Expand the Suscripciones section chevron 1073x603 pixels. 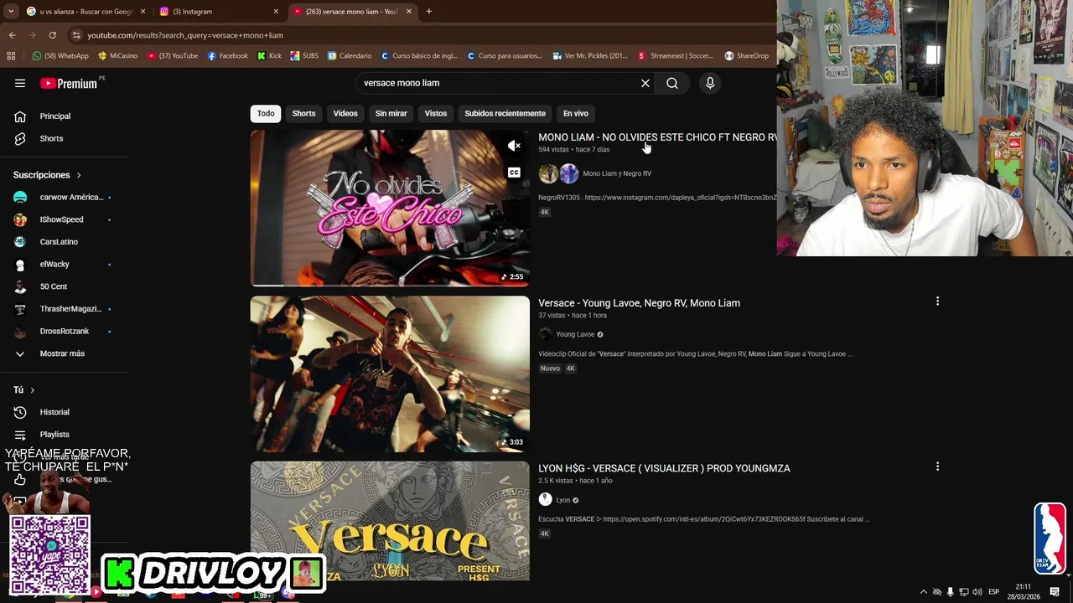pos(79,175)
